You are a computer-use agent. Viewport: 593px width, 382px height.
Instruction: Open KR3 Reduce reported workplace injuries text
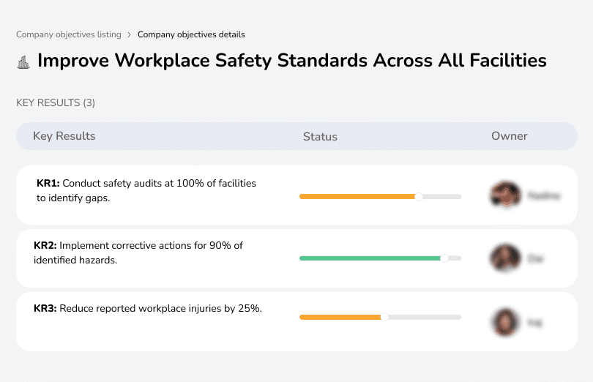tap(148, 308)
